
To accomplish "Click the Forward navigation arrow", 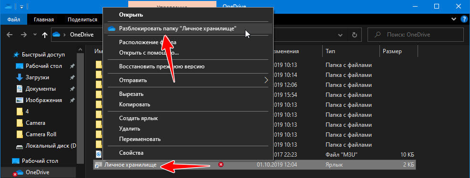I will click(24, 35).
